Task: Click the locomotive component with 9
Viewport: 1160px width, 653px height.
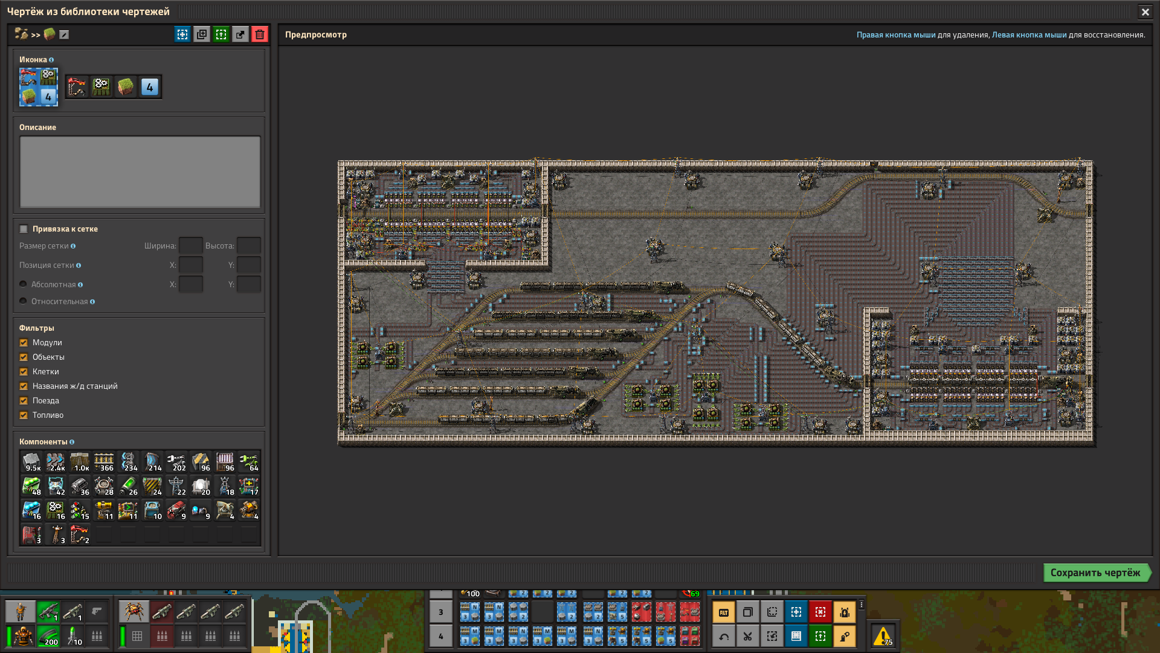Action: click(x=176, y=510)
